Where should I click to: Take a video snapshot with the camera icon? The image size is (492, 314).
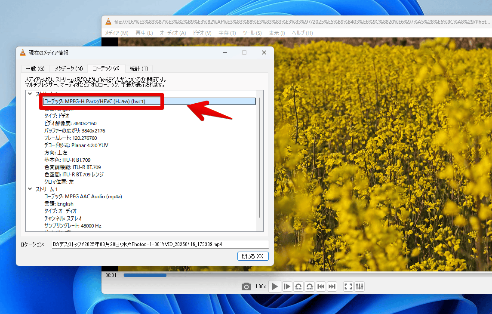pos(246,286)
